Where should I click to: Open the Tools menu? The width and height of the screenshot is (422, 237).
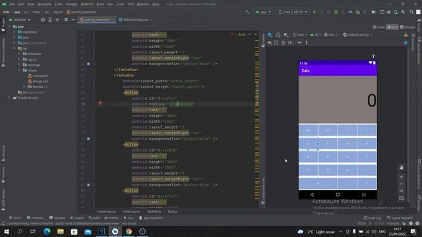(120, 4)
